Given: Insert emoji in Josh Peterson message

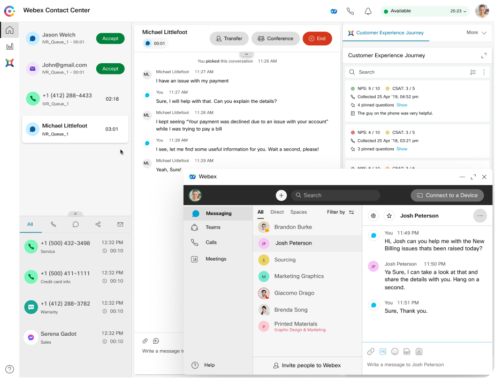Looking at the screenshot, I should coord(394,351).
